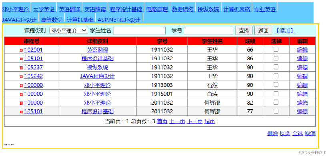Click 编辑 in the score 77 row
332x158 pixels.
point(302,112)
